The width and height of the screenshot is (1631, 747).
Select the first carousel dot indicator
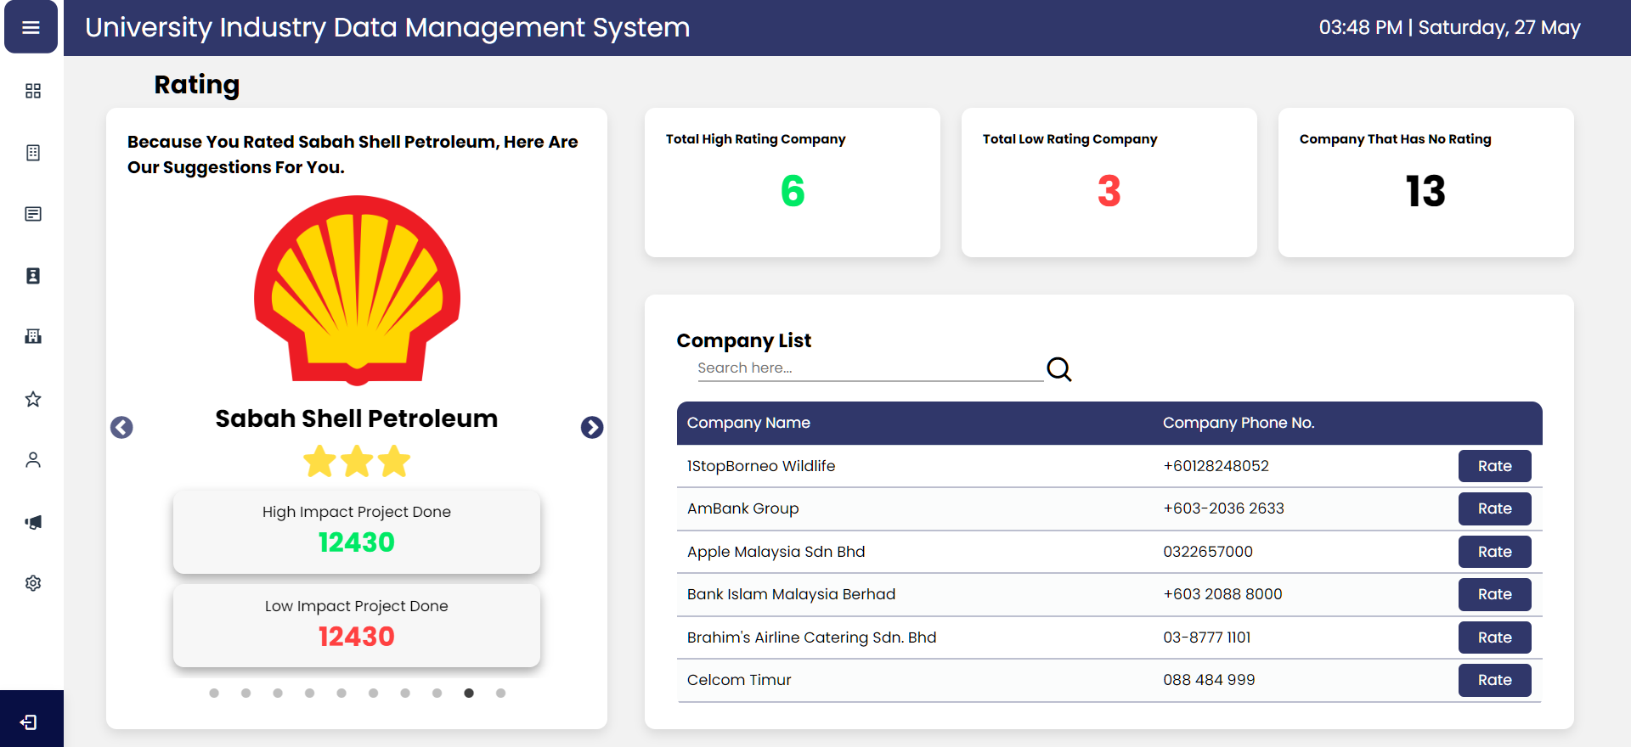pos(214,694)
